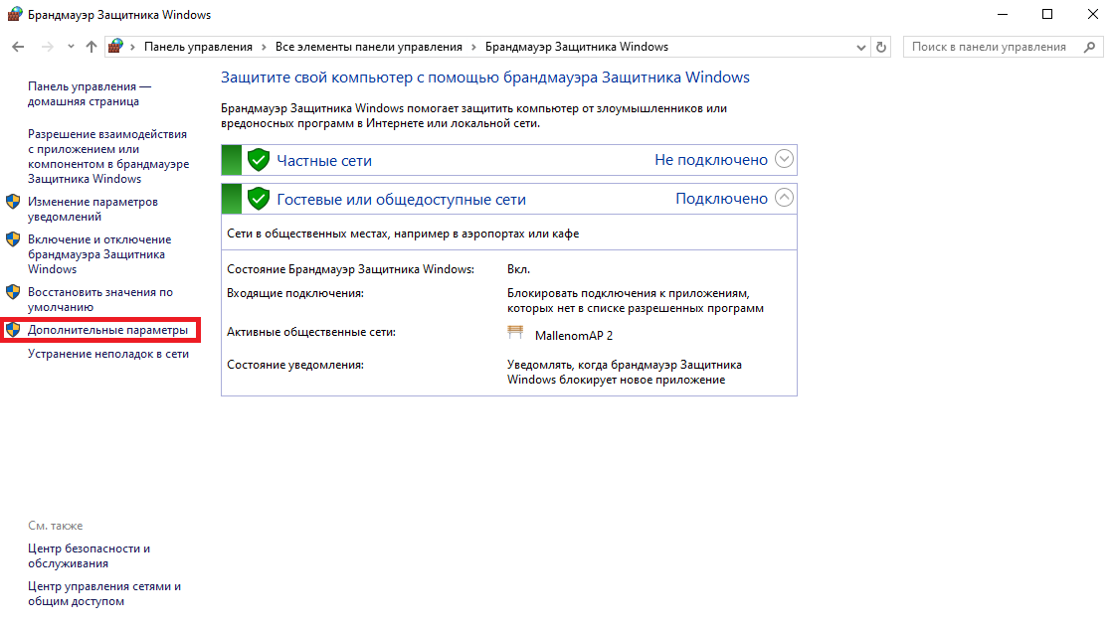Viewport: 1113px width, 627px height.
Task: Minimize the firewall window
Action: click(x=1003, y=14)
